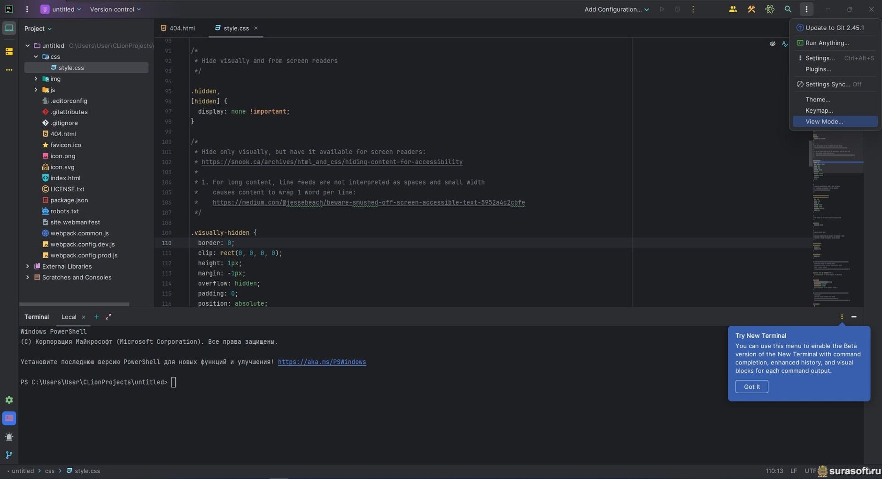
Task: Click the Got It button
Action: tap(751, 387)
